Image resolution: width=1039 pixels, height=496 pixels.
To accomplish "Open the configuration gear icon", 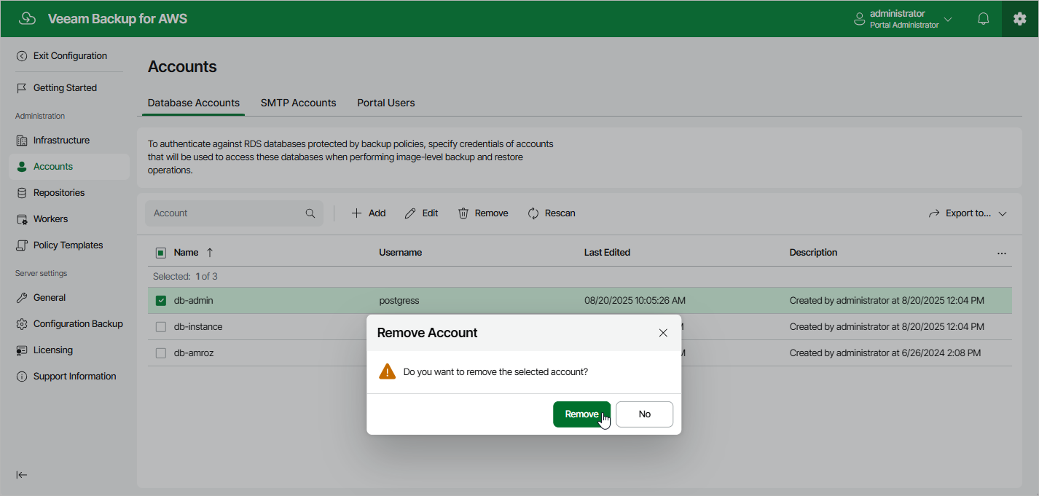I will pyautogui.click(x=1020, y=19).
